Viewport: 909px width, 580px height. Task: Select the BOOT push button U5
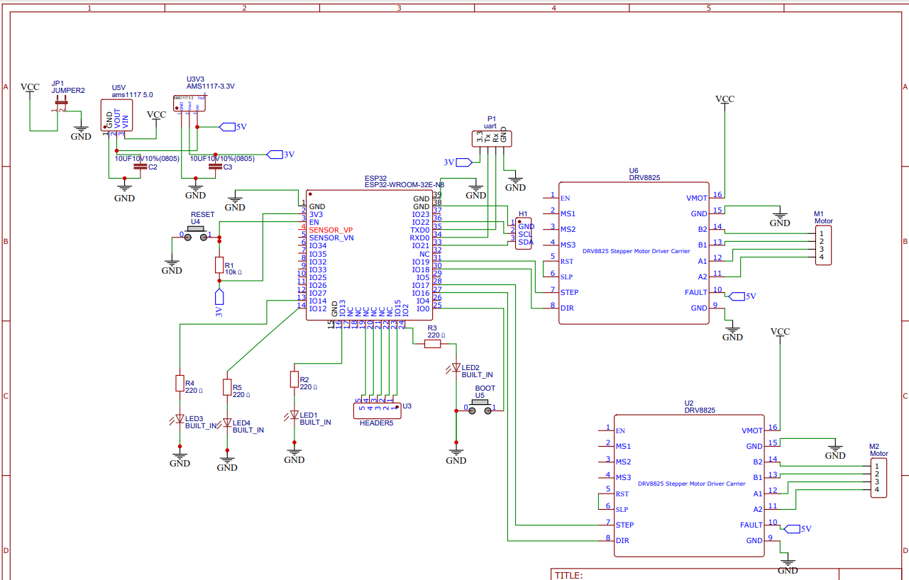click(x=480, y=406)
